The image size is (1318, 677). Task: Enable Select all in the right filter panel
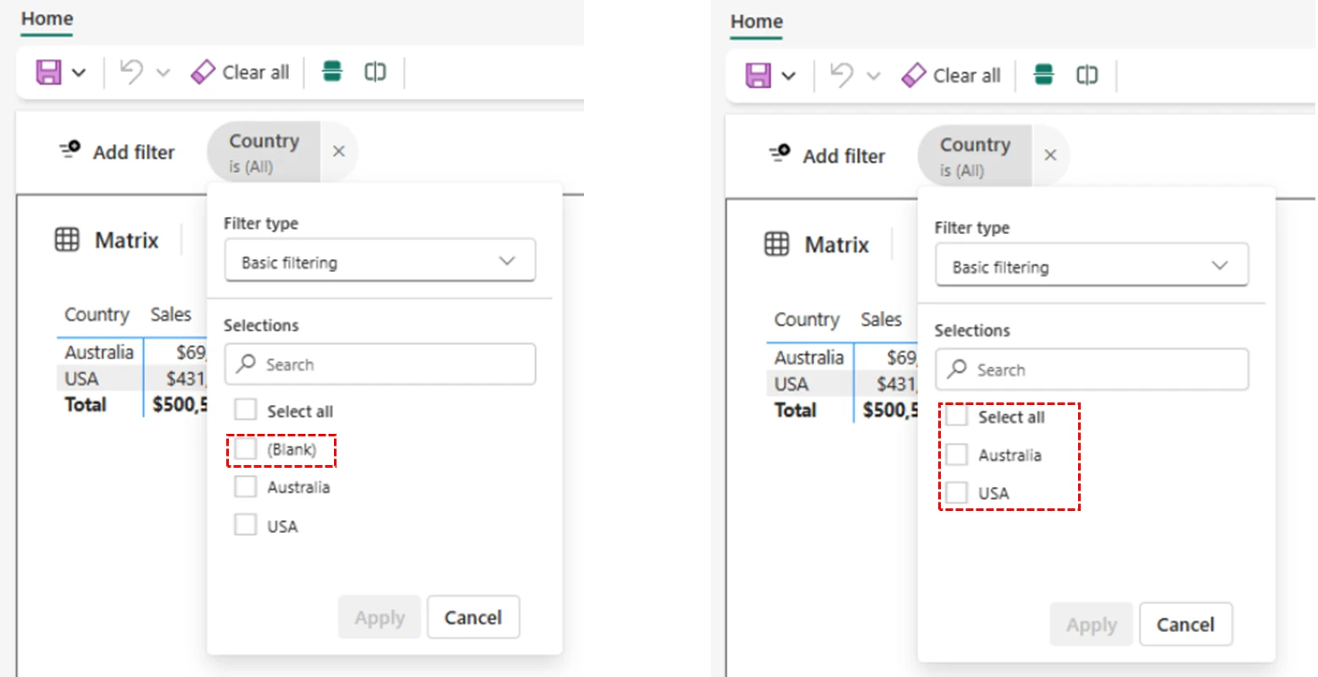coord(957,417)
